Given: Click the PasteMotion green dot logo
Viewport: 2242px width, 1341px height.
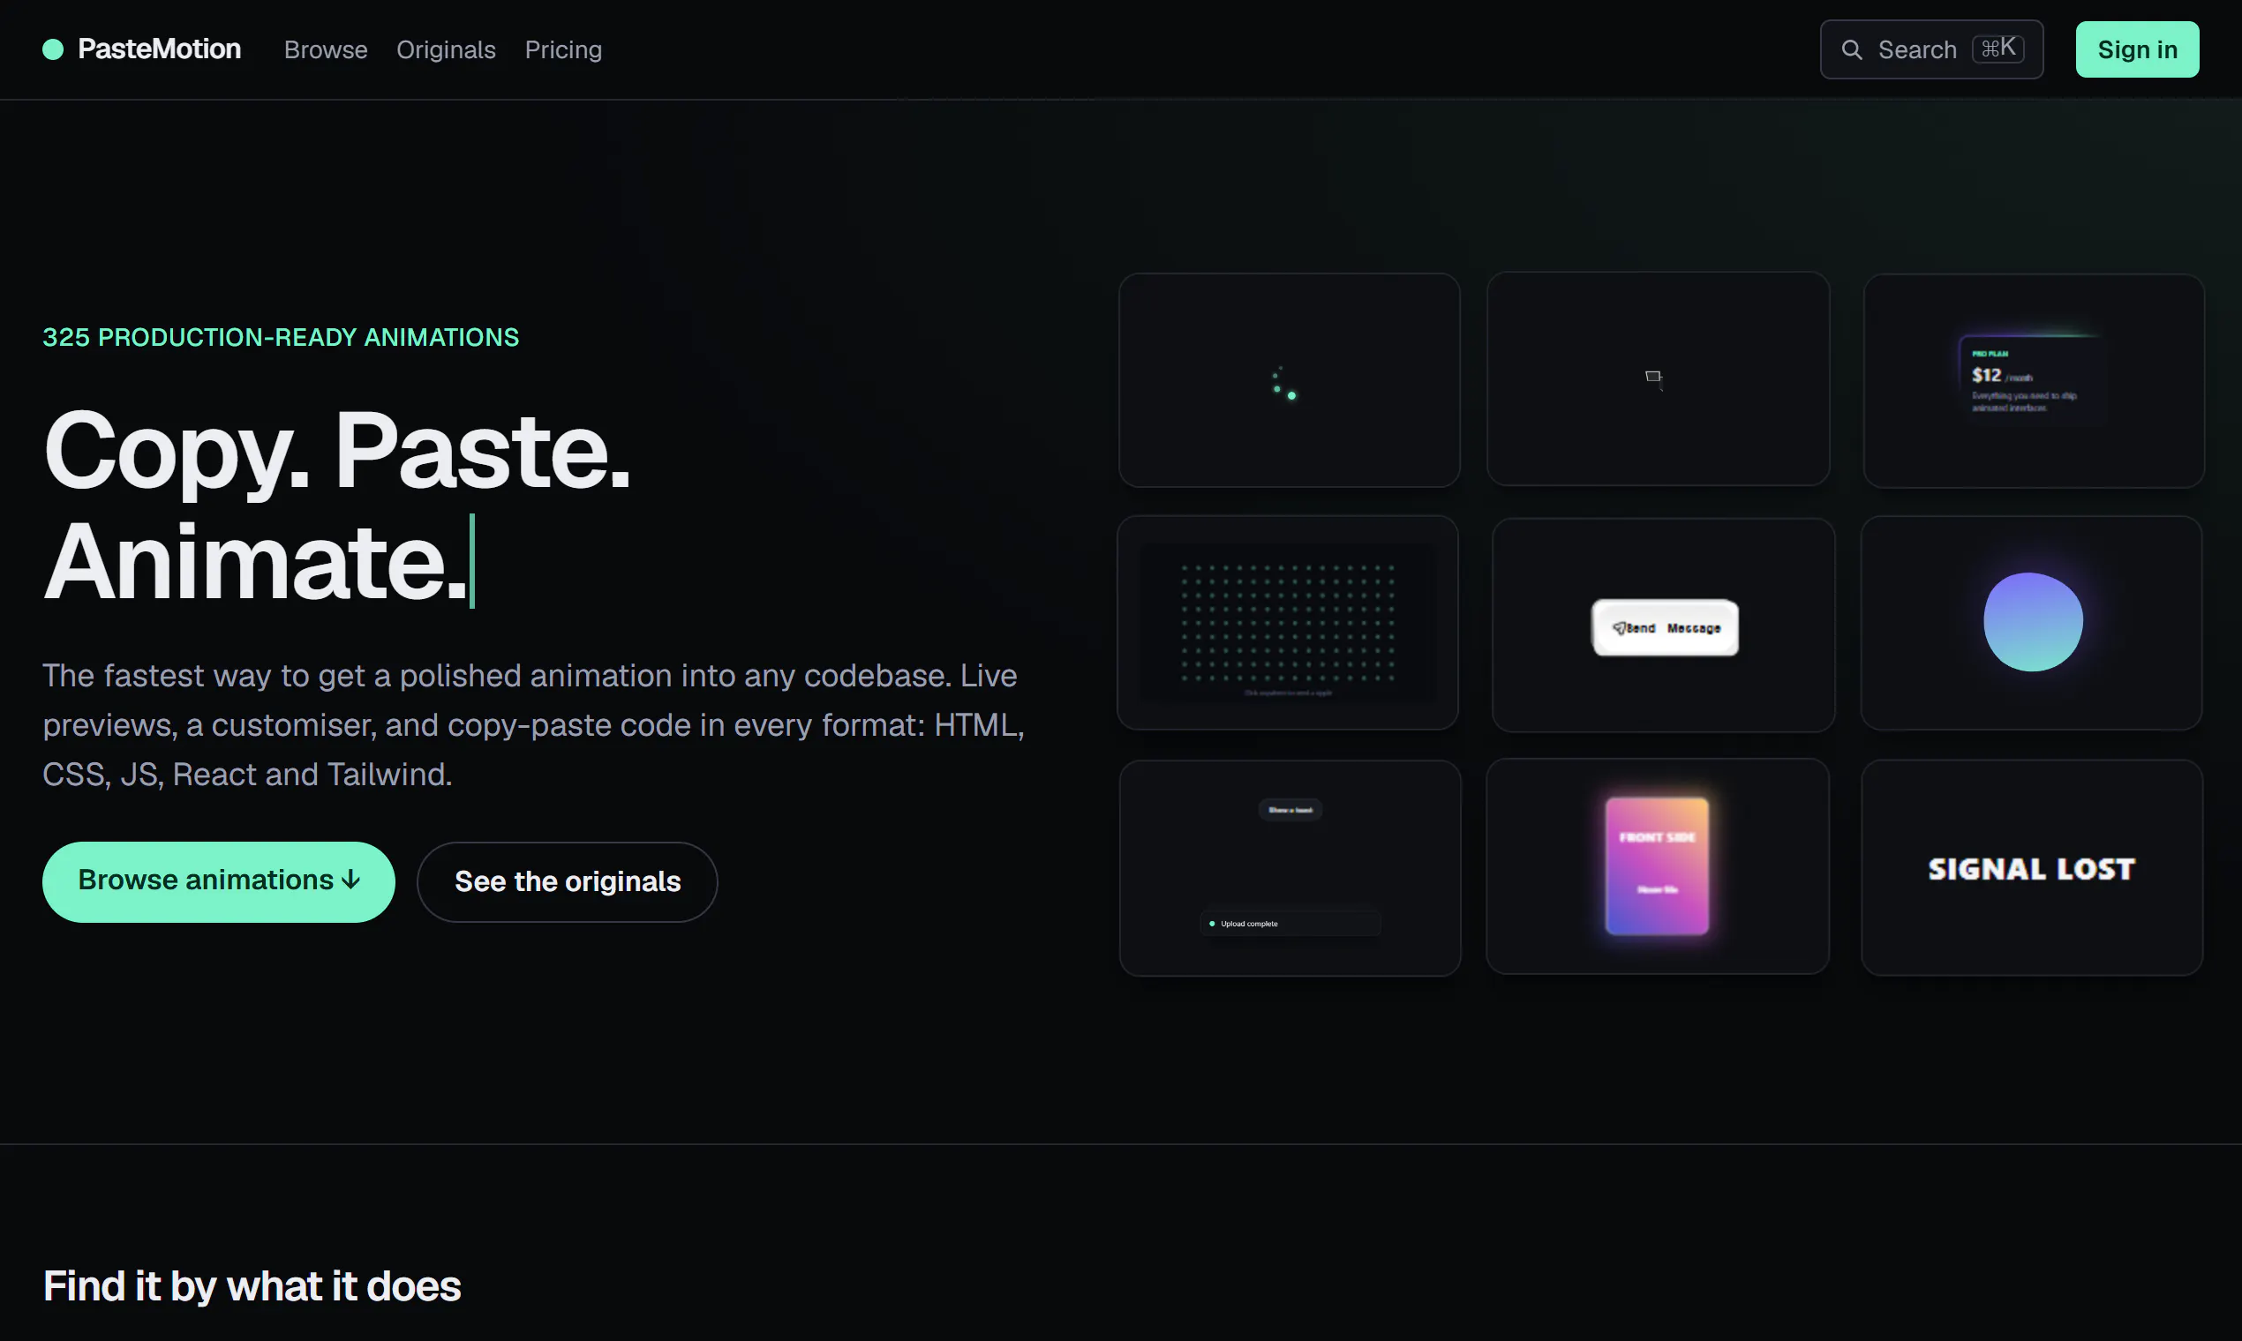Looking at the screenshot, I should pos(53,49).
